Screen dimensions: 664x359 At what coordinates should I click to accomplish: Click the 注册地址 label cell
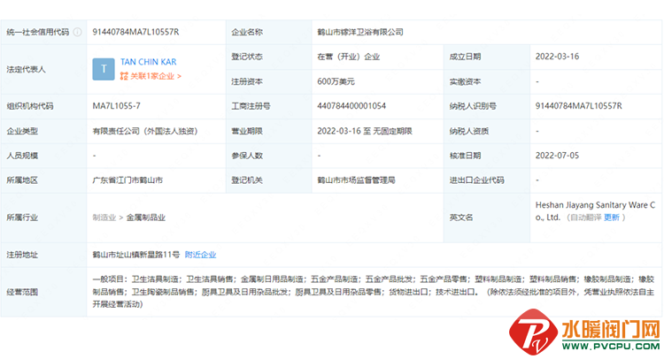[x=43, y=255]
